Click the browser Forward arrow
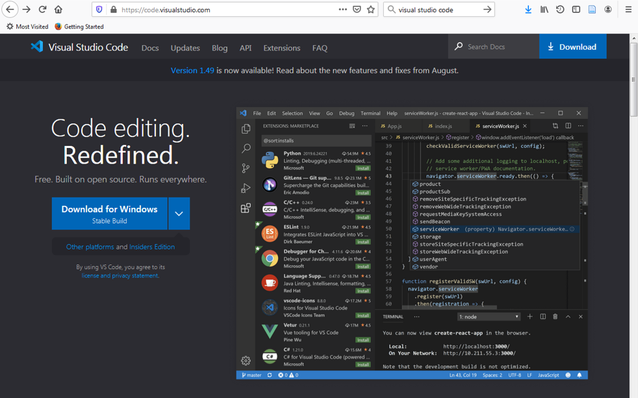Screen dimensions: 638x398 [x=27, y=10]
